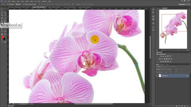The height and width of the screenshot is (107, 191).
Task: Add a Selective Color adjustment
Action: pos(168,62)
